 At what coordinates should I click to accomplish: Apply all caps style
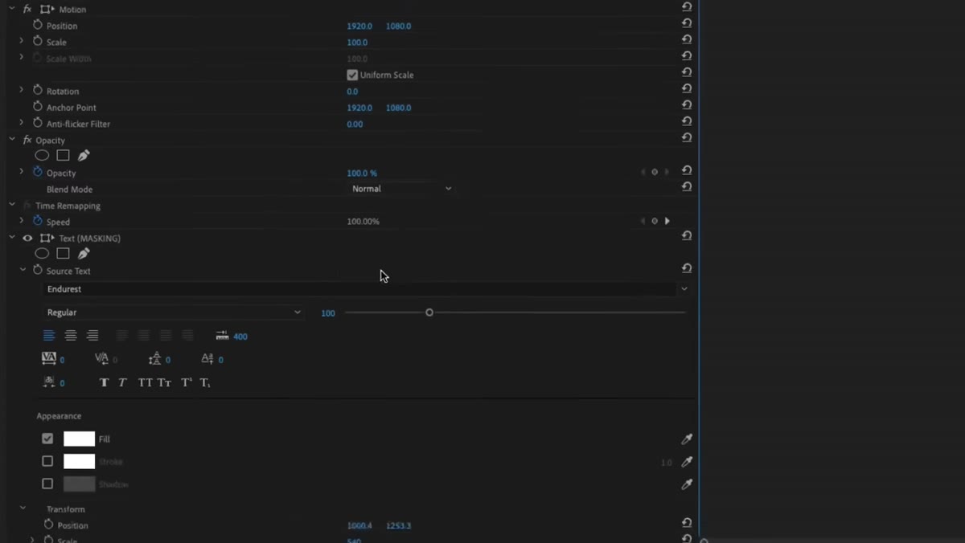145,382
